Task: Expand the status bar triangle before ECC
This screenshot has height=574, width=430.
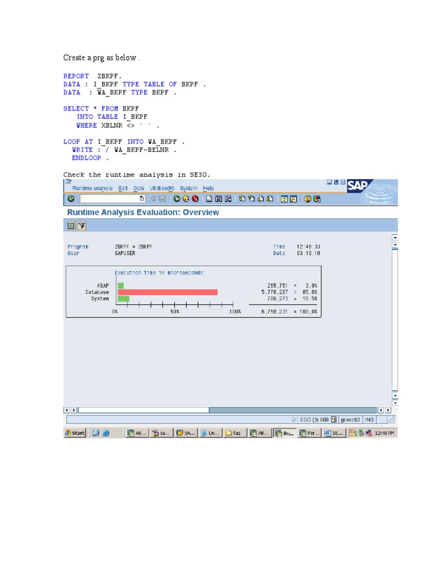Action: (293, 419)
